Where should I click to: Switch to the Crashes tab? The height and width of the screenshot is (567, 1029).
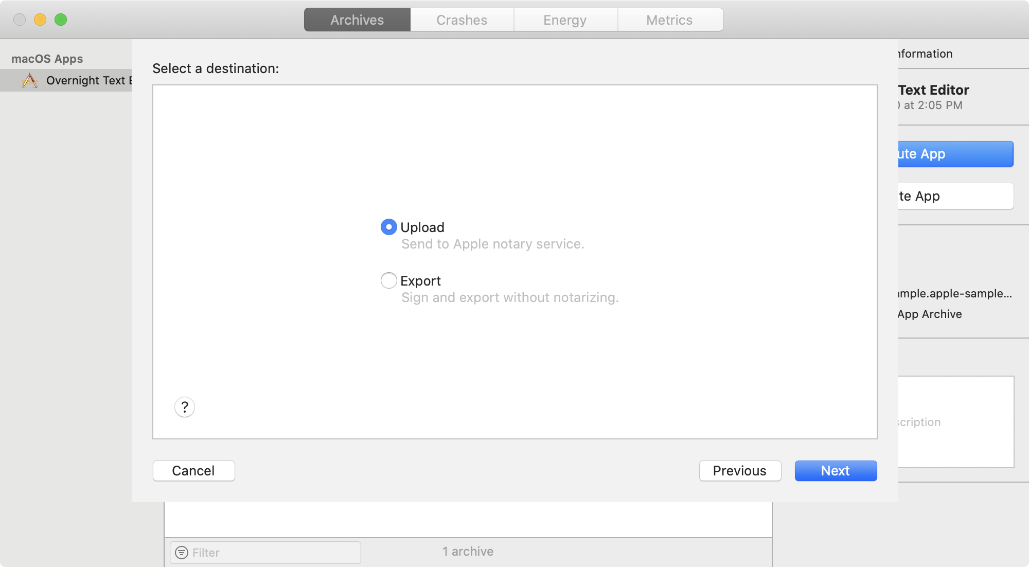pyautogui.click(x=462, y=20)
